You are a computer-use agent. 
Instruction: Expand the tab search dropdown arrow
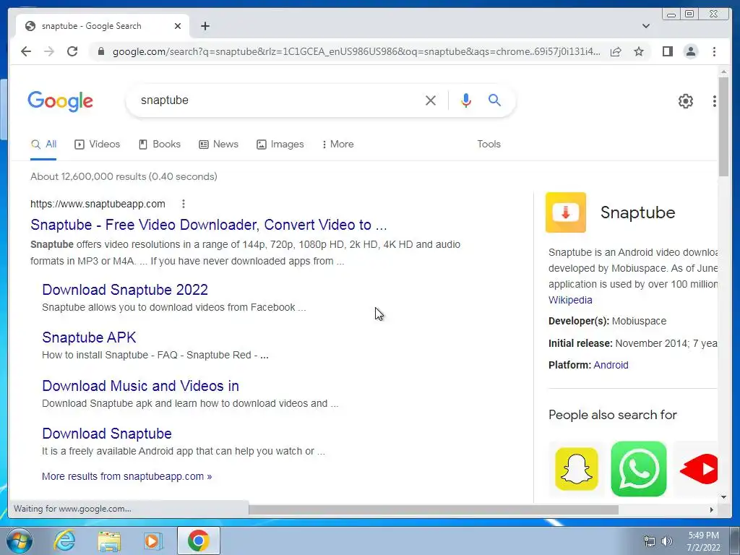pyautogui.click(x=646, y=26)
